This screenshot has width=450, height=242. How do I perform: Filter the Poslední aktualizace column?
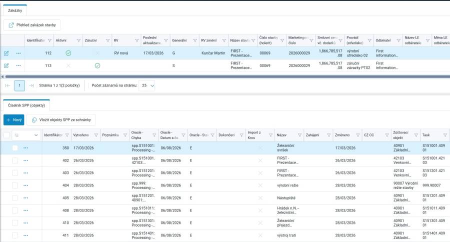pyautogui.click(x=166, y=40)
